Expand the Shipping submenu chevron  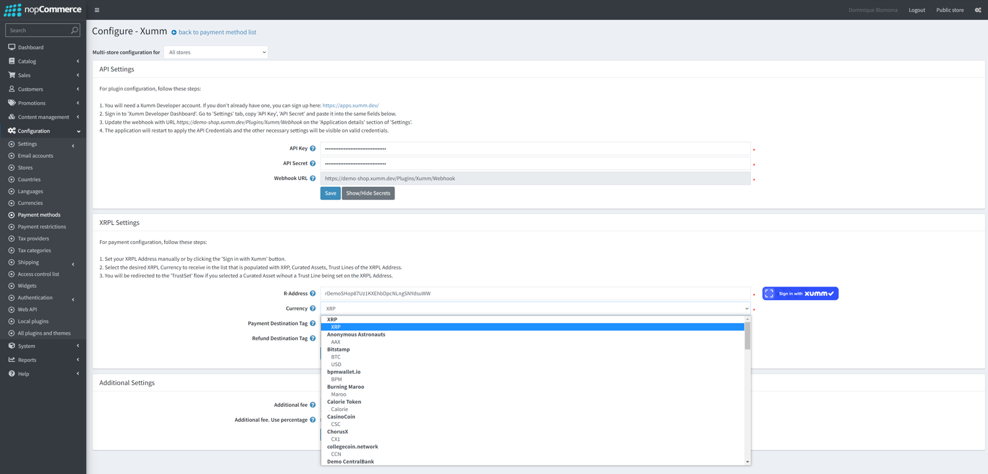coord(73,264)
